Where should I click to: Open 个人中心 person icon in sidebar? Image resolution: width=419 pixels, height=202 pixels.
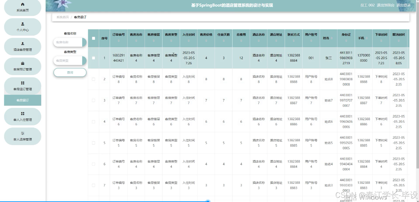(22, 24)
